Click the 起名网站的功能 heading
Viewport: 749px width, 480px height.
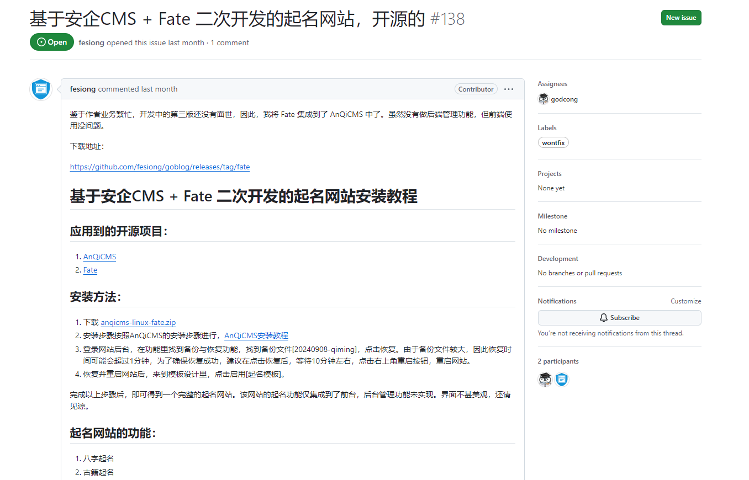(x=113, y=433)
